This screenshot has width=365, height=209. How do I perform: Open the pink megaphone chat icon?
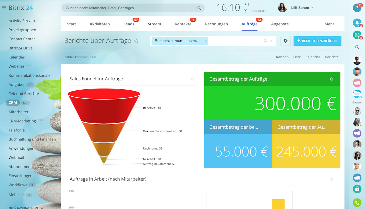click(x=357, y=83)
